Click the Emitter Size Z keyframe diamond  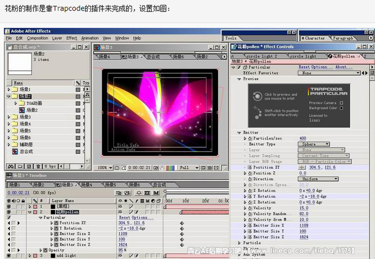click(x=182, y=245)
